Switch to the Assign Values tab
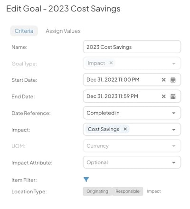 (63, 31)
